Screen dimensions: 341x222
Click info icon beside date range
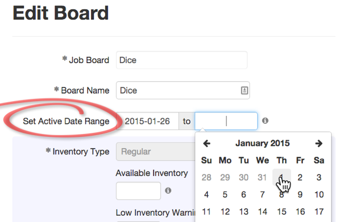tap(265, 120)
